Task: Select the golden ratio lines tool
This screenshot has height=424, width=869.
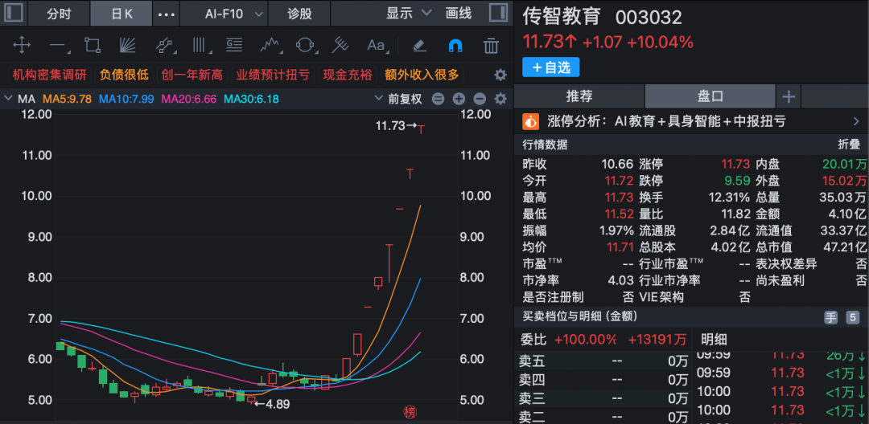Action: click(x=234, y=45)
